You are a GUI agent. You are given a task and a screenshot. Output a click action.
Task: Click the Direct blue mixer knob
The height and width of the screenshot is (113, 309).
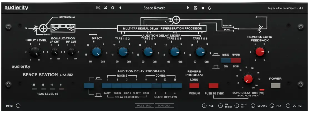pyautogui.click(x=97, y=52)
